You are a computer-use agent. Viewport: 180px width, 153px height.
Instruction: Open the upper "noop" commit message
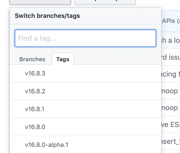tap(171, 91)
